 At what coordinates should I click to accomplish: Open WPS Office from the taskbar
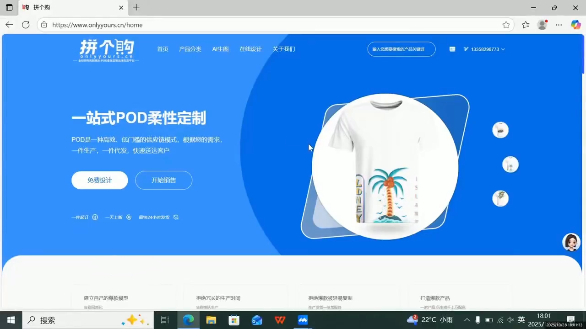pos(280,320)
